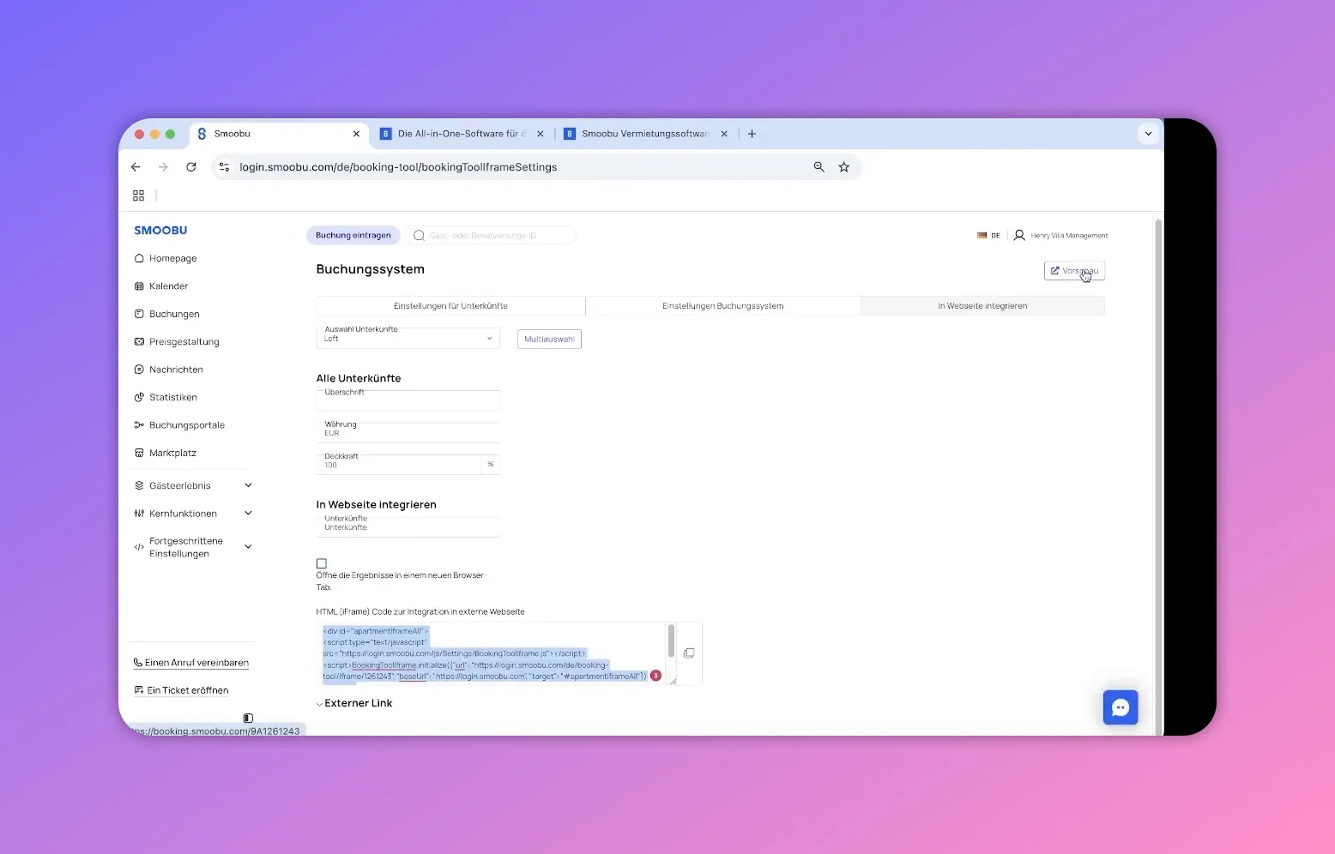Toggle open results in new browser tab
Image resolution: width=1335 pixels, height=854 pixels.
(x=322, y=563)
